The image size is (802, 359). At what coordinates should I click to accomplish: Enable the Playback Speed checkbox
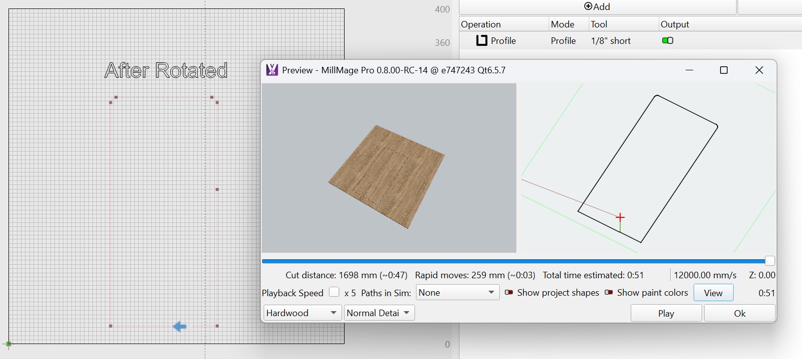pos(334,292)
